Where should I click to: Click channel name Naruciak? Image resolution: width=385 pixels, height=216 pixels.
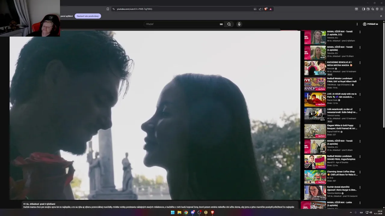click(x=331, y=68)
